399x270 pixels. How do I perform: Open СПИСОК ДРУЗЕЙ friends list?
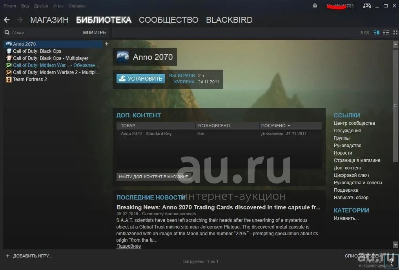[363, 256]
